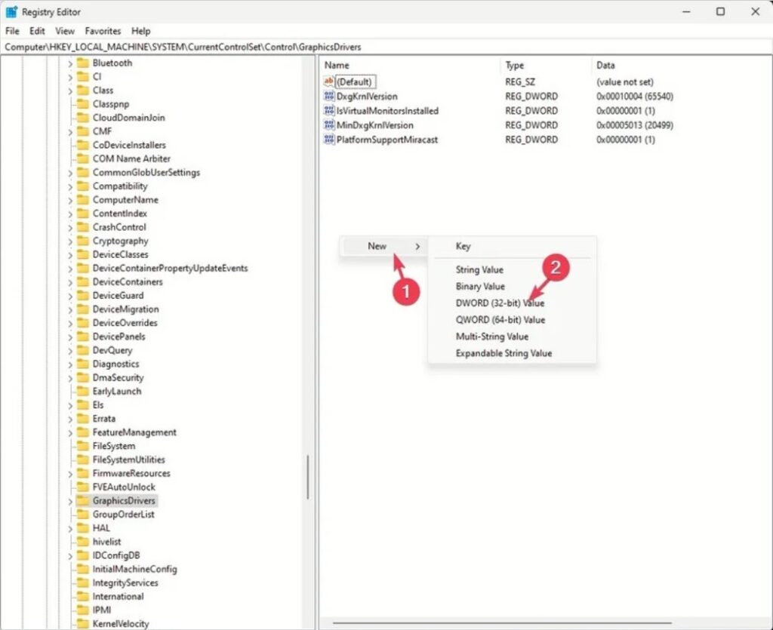Expand the GraphicsDrivers key chevron

pyautogui.click(x=70, y=501)
